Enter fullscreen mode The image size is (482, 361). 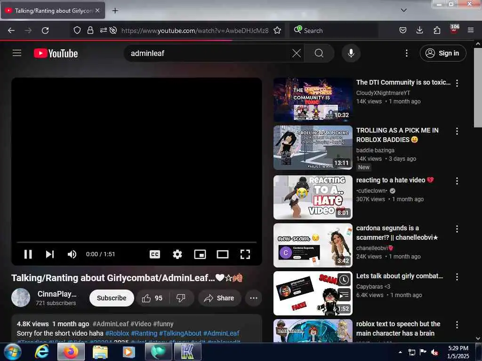[245, 254]
